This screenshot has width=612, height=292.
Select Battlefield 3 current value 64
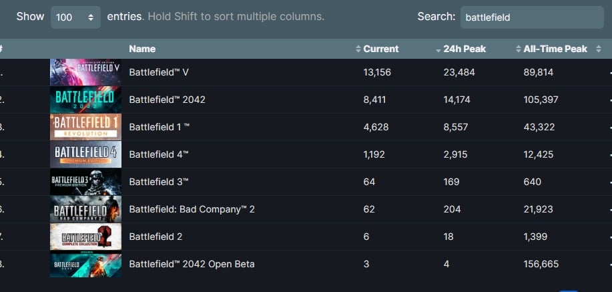pyautogui.click(x=369, y=182)
